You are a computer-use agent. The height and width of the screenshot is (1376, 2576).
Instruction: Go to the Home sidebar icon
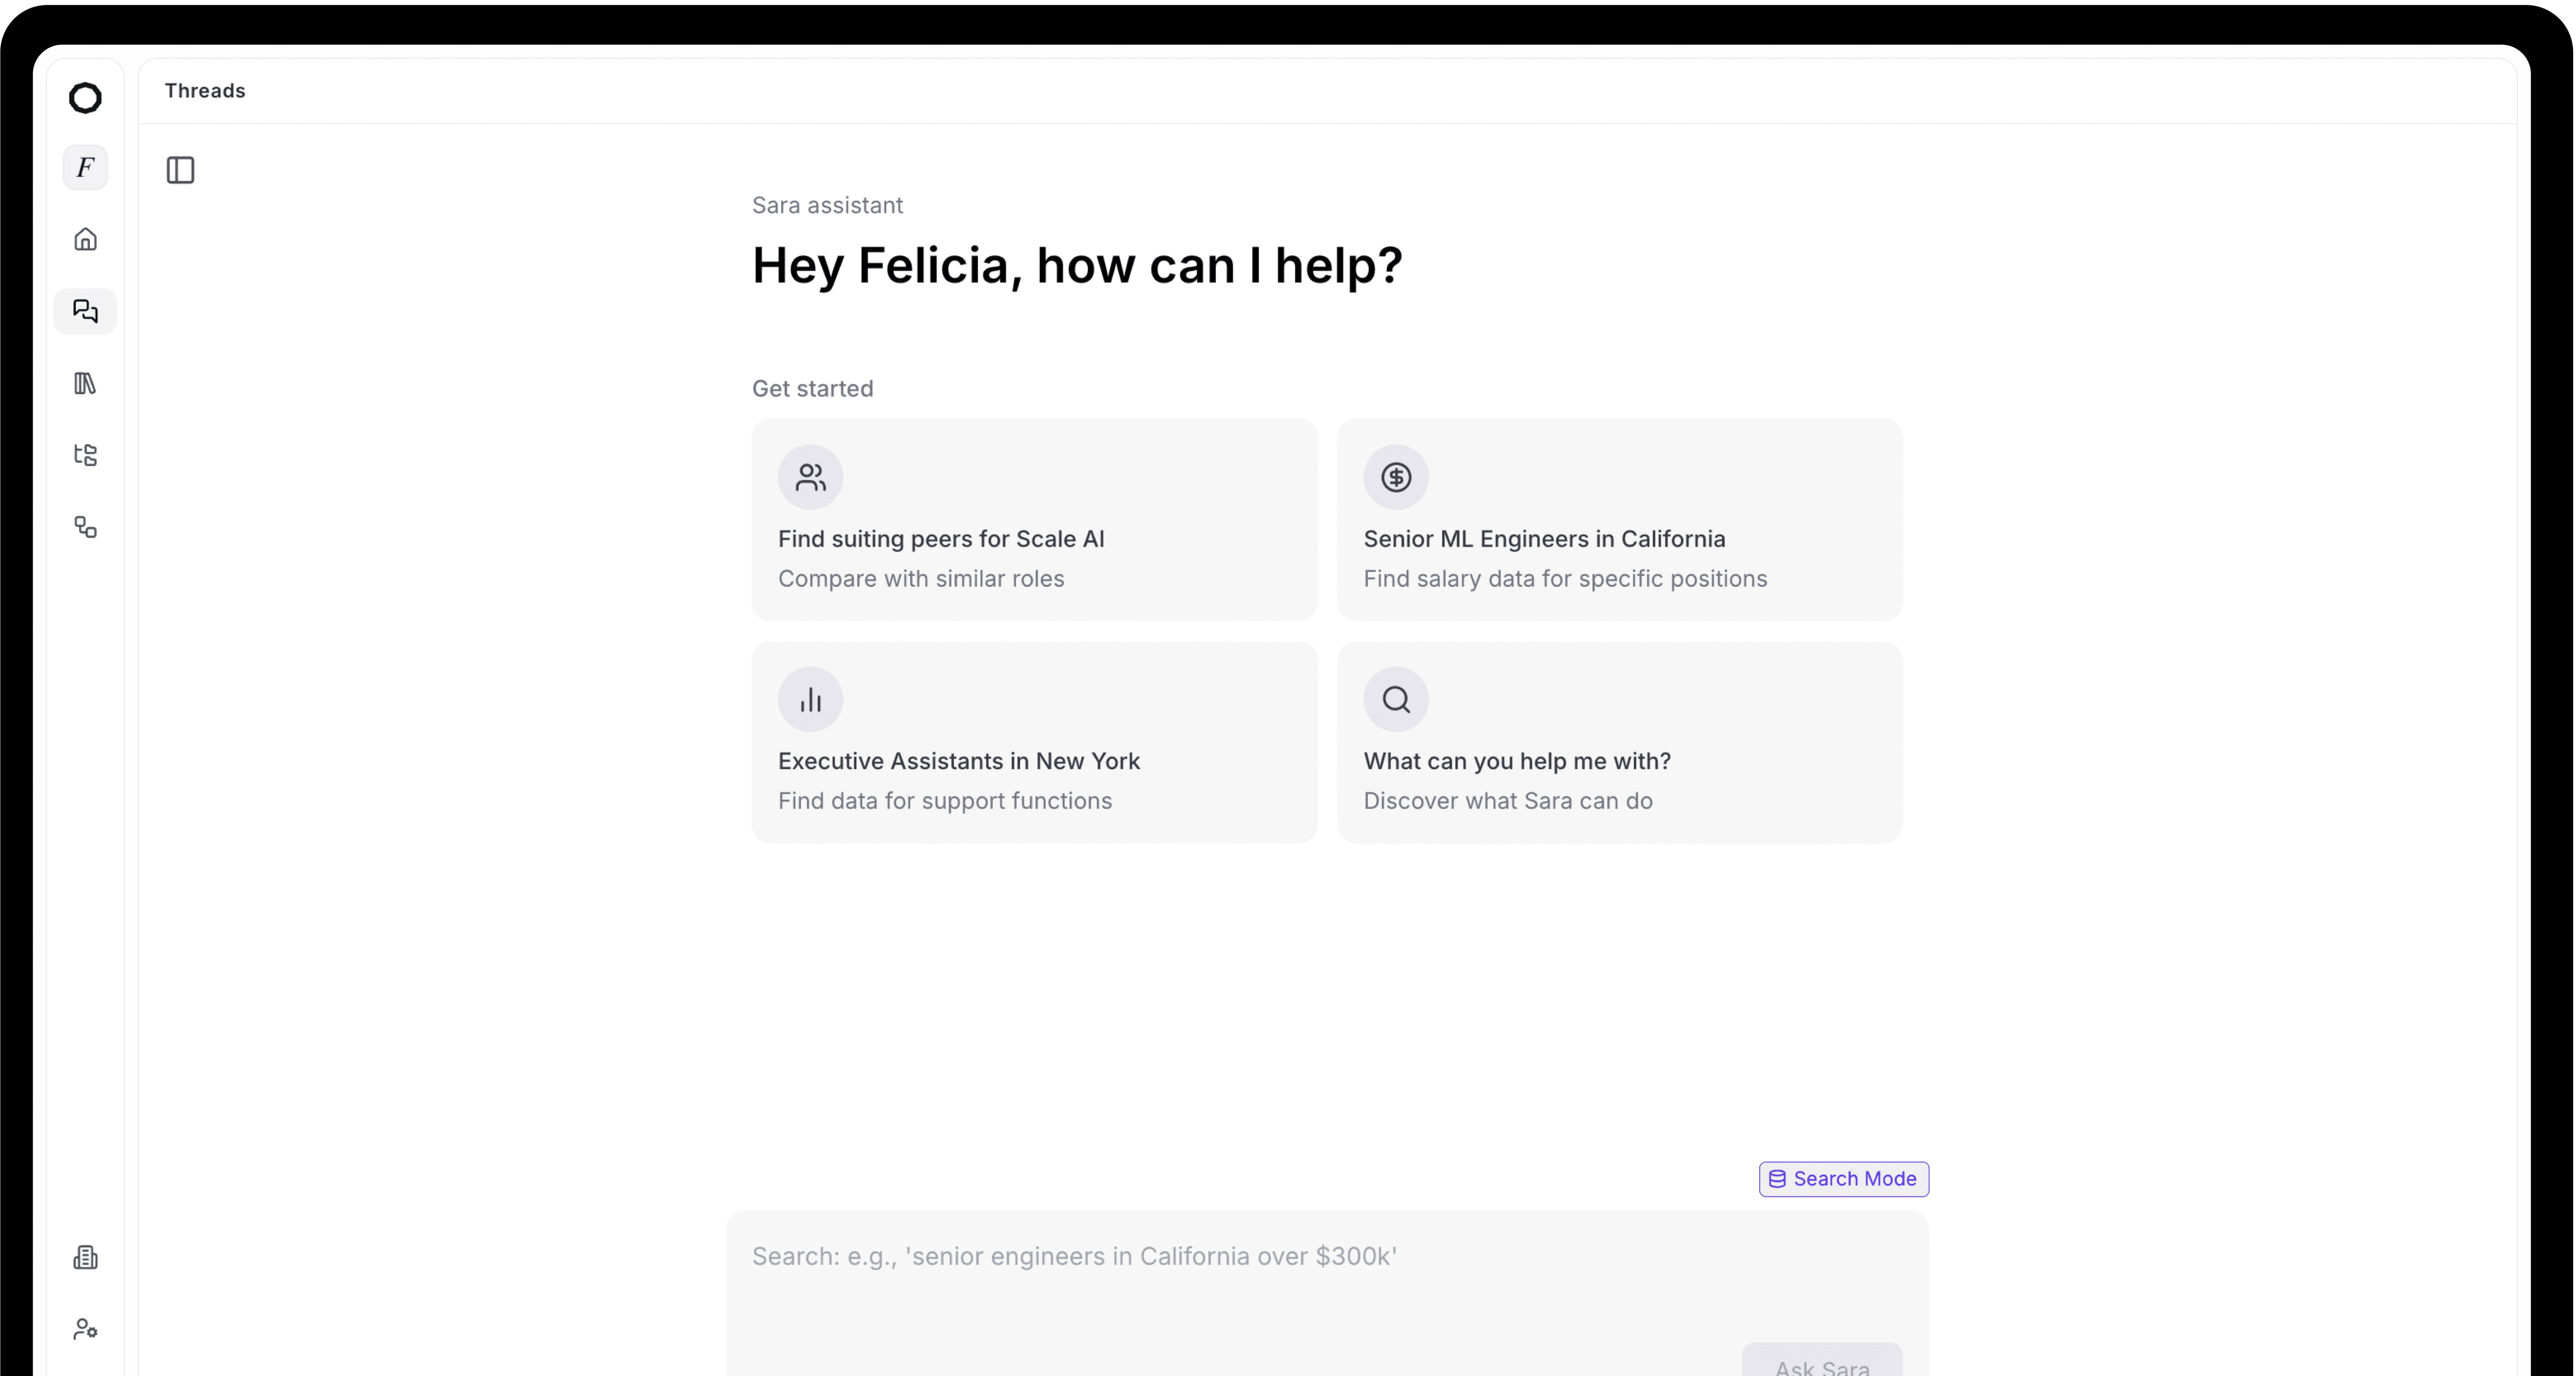(85, 239)
